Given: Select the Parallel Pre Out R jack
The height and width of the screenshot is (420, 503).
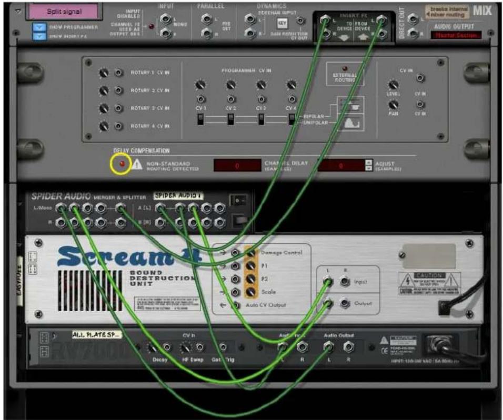Looking at the screenshot, I should (x=207, y=33).
